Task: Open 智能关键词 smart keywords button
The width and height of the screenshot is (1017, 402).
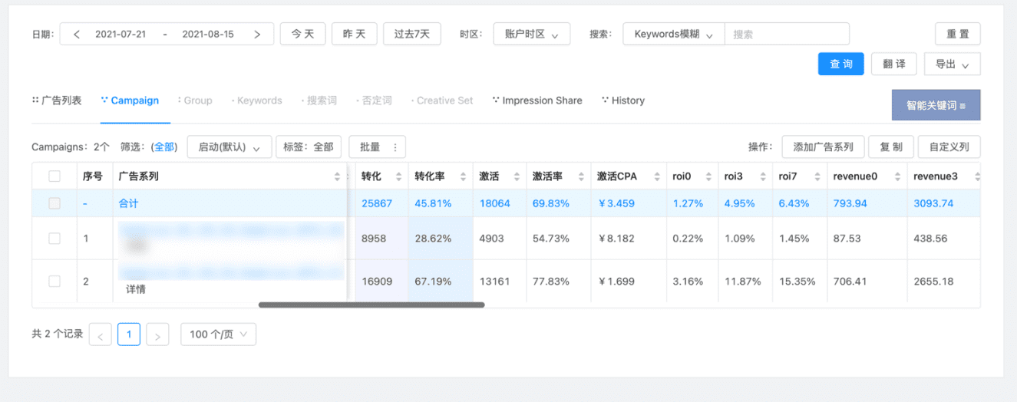Action: [936, 105]
